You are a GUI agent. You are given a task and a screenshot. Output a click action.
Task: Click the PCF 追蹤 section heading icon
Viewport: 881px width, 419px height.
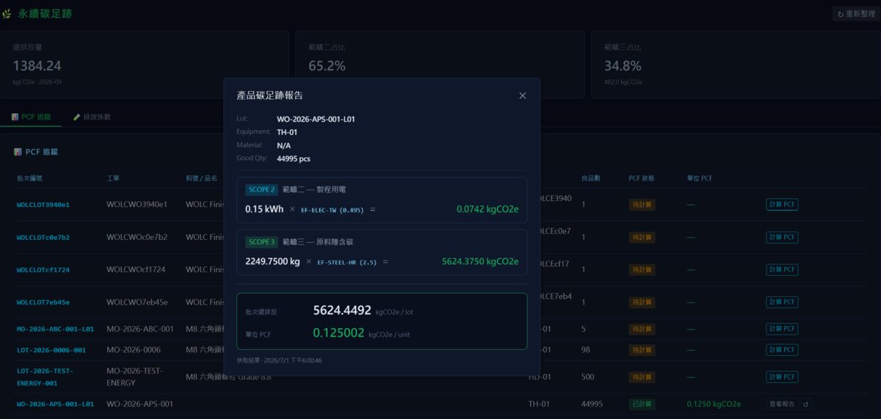pyautogui.click(x=18, y=152)
